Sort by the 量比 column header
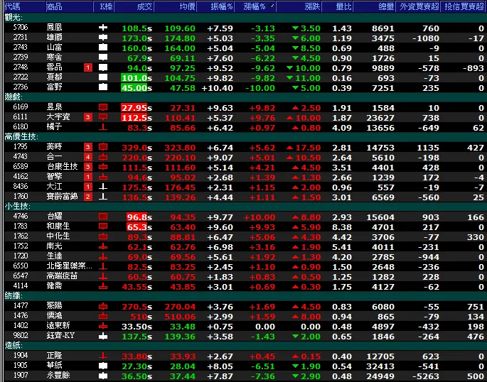This screenshot has height=382, width=487. (337, 6)
